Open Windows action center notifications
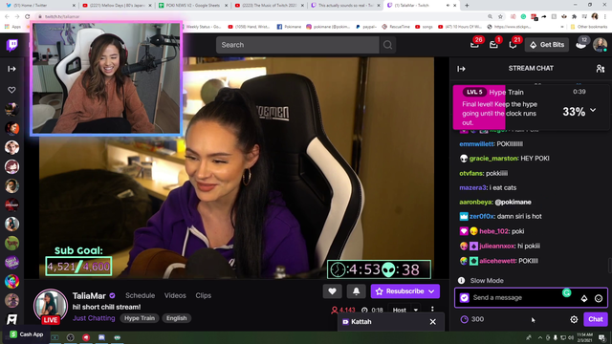This screenshot has width=612, height=344. [602, 337]
